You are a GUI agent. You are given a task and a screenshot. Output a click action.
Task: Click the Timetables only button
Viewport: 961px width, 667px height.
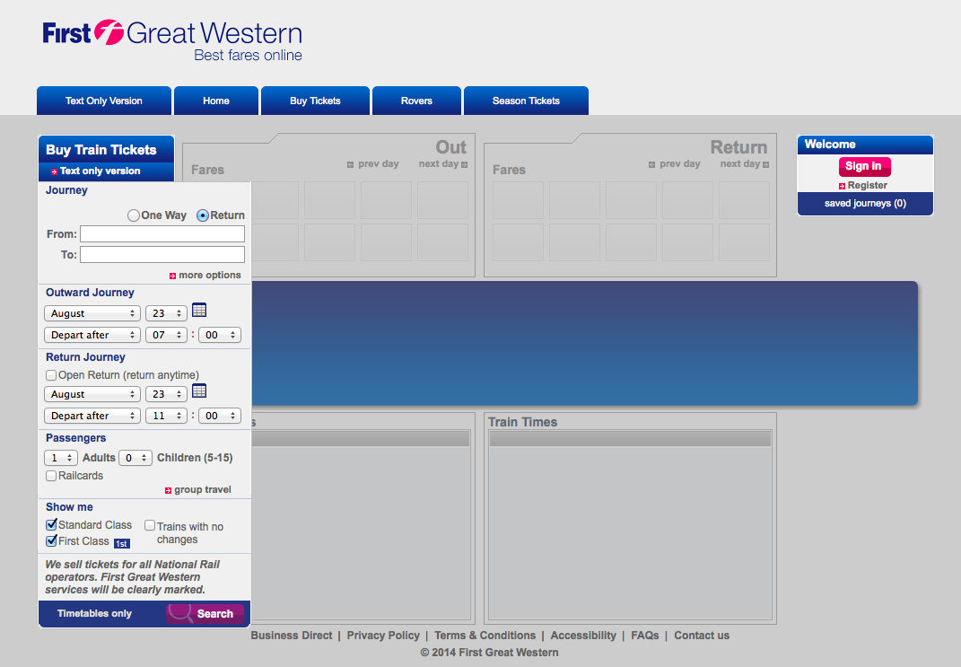[94, 614]
